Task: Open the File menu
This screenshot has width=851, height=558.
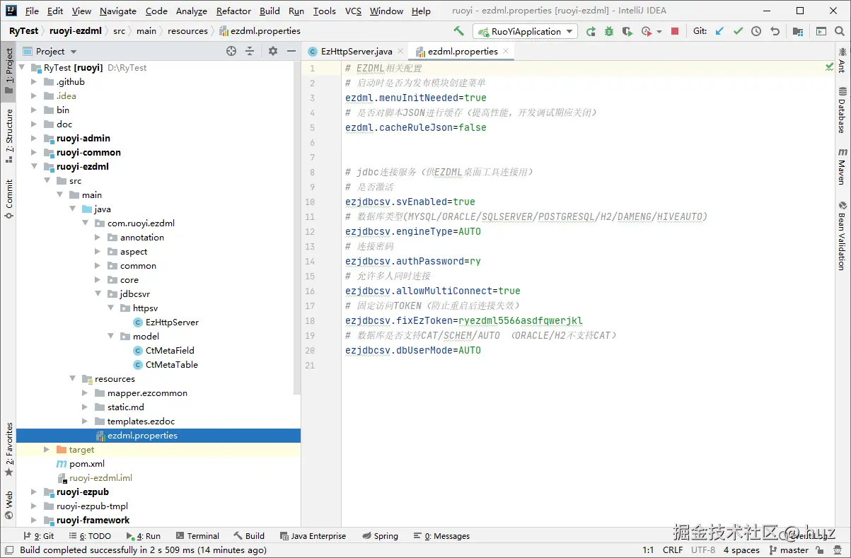Action: (x=32, y=11)
